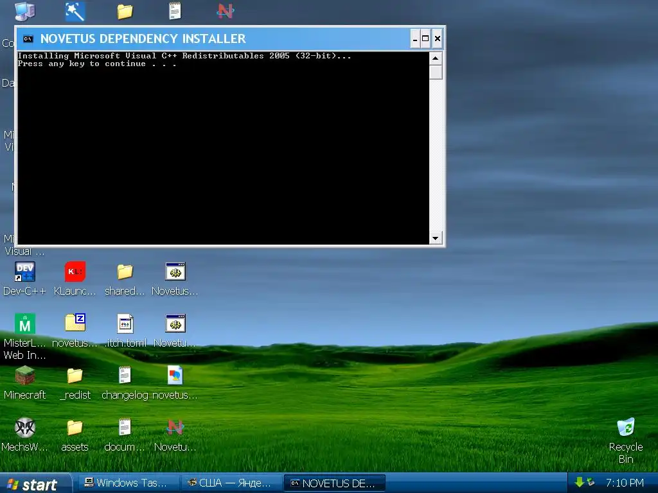The image size is (658, 493).
Task: Select the .itch.toml file
Action: coord(125,331)
